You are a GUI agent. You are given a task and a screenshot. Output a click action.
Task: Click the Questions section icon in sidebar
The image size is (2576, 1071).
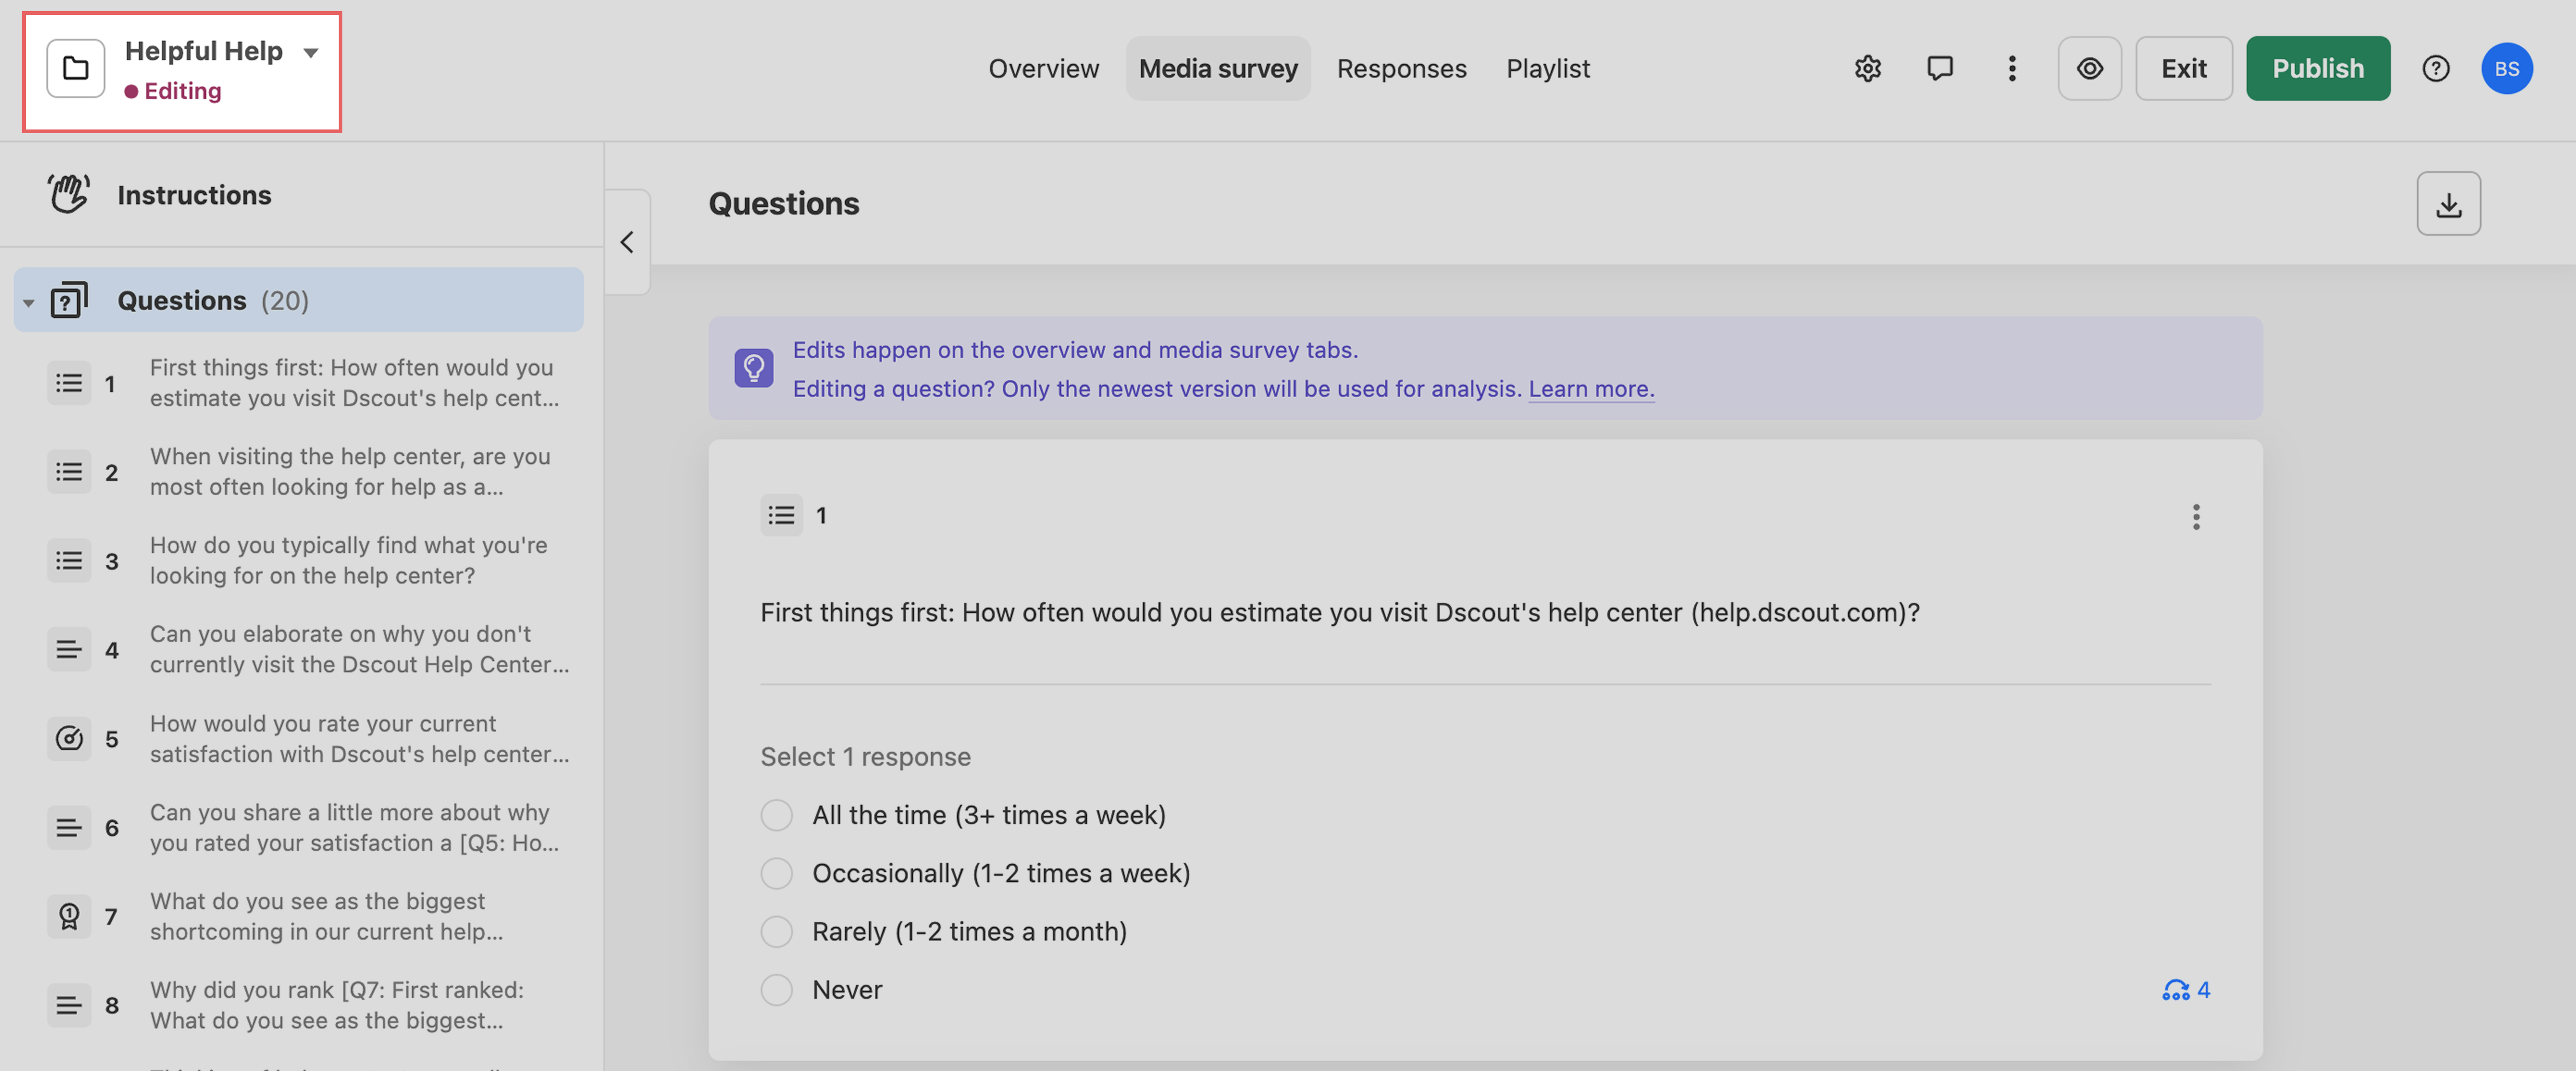click(69, 300)
